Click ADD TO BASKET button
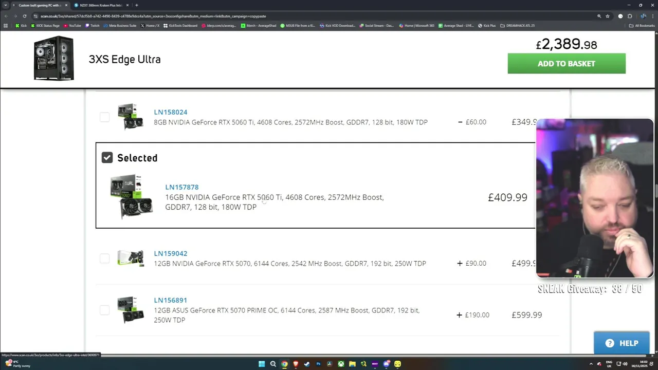The width and height of the screenshot is (658, 370). pos(566,63)
